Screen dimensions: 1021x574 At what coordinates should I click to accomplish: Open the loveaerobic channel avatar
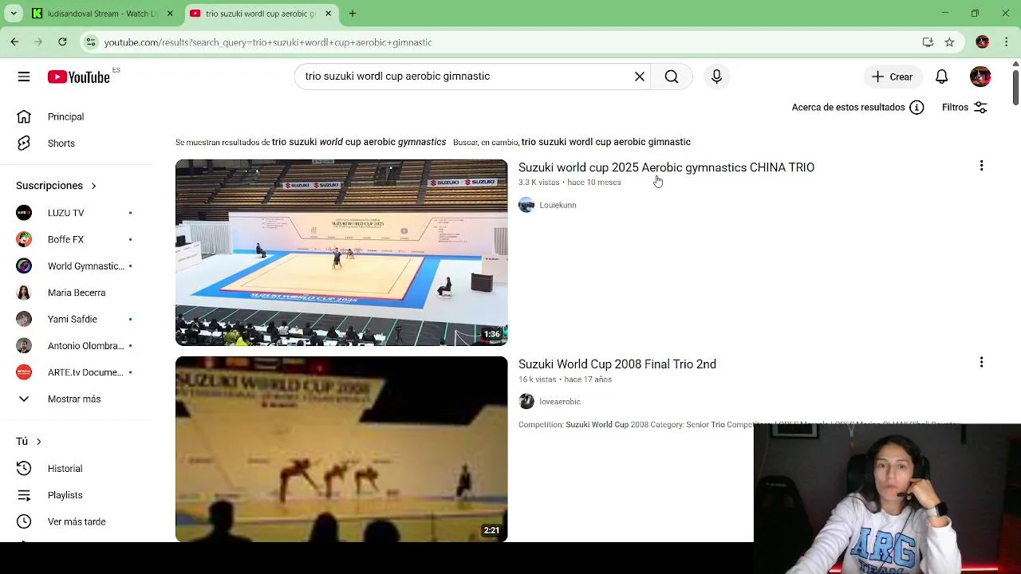pos(526,402)
